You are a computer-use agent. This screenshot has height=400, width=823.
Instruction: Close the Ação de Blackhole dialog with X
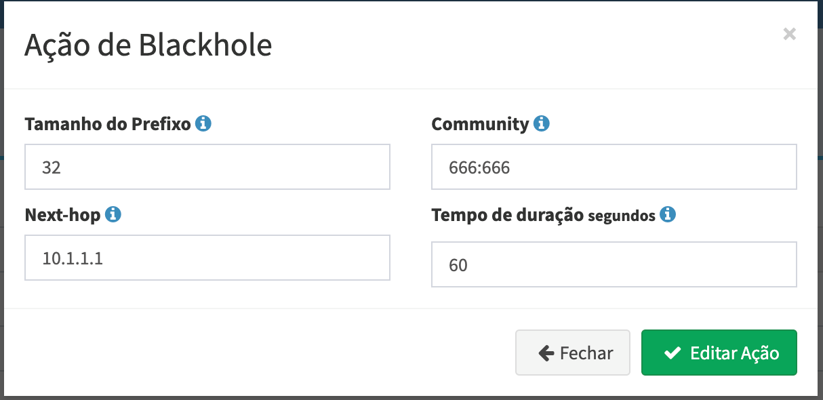coord(789,34)
